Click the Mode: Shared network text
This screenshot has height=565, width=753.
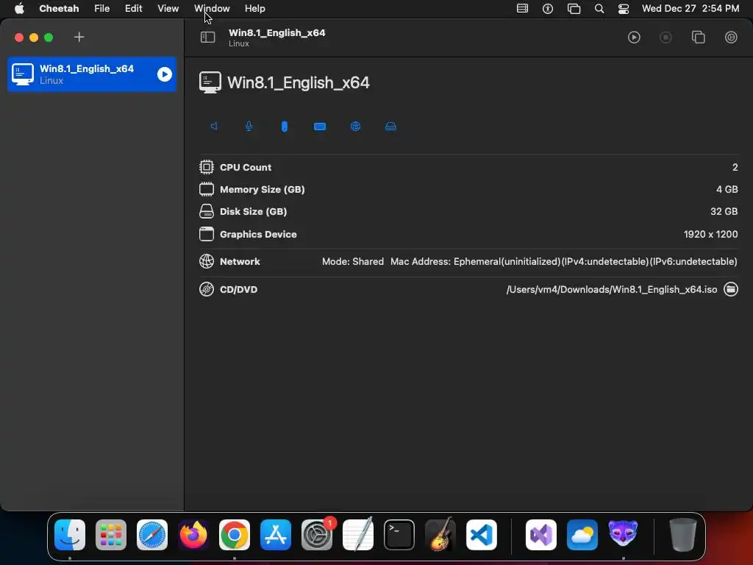point(353,261)
